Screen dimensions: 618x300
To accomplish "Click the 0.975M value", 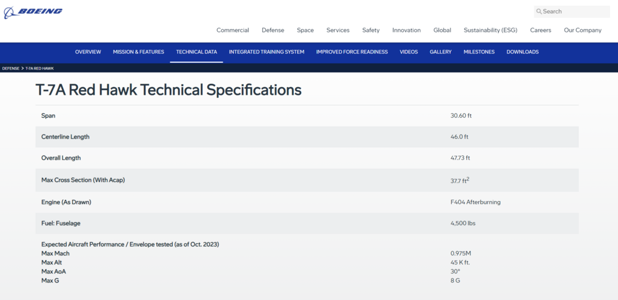I will [461, 253].
